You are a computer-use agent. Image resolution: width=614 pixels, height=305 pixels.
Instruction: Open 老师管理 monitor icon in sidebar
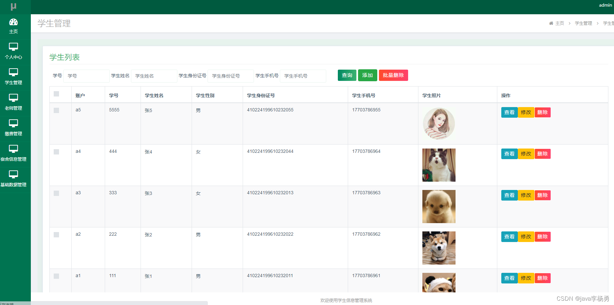point(13,98)
